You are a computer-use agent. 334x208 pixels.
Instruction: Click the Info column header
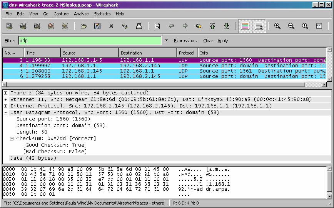coord(262,53)
